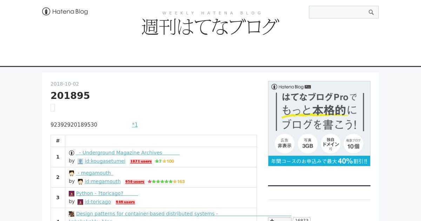421x221 pixels.
Task: View the 949 users bookmark count
Action: tap(125, 202)
